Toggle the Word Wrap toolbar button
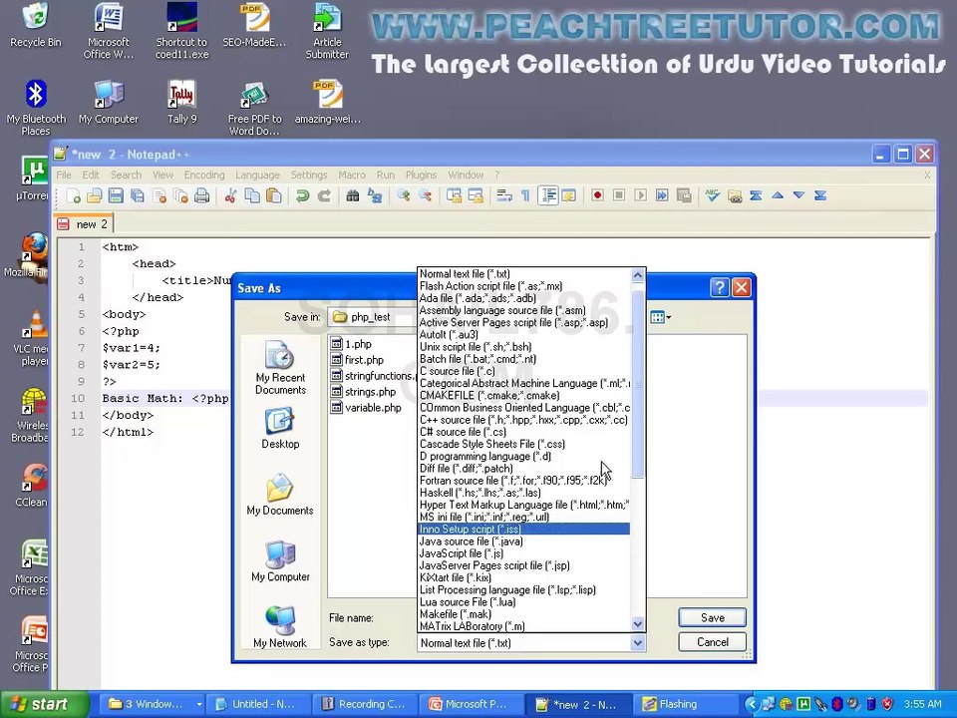Viewport: 957px width, 718px height. 504,196
